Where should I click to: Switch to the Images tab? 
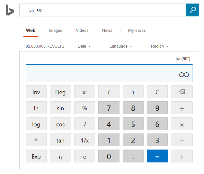click(56, 31)
